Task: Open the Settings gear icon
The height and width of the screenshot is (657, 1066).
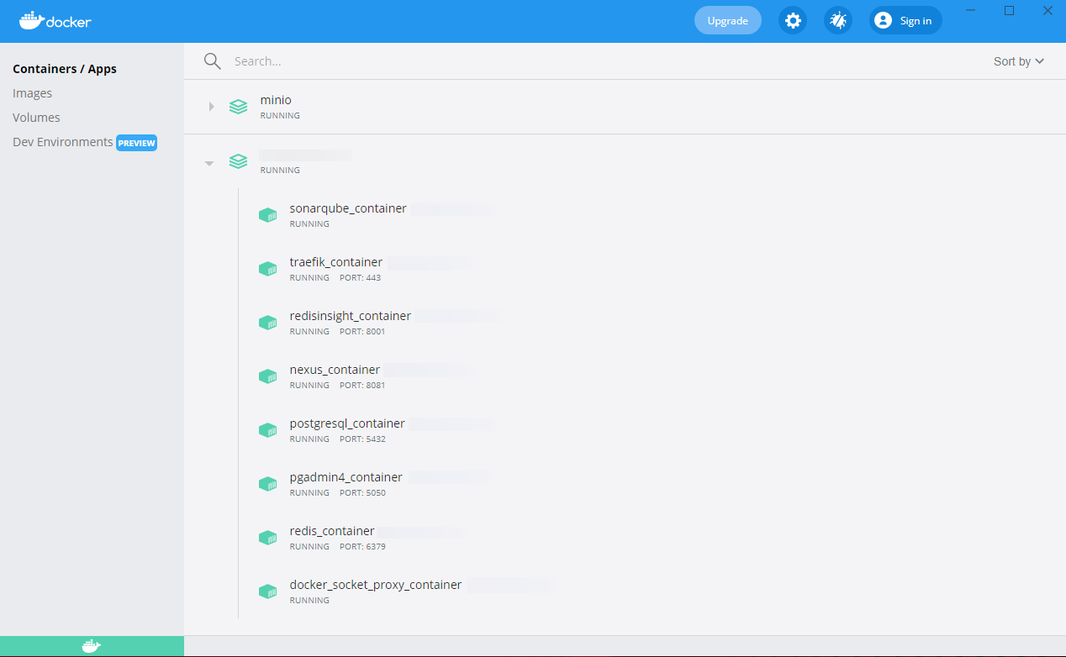Action: (x=792, y=21)
